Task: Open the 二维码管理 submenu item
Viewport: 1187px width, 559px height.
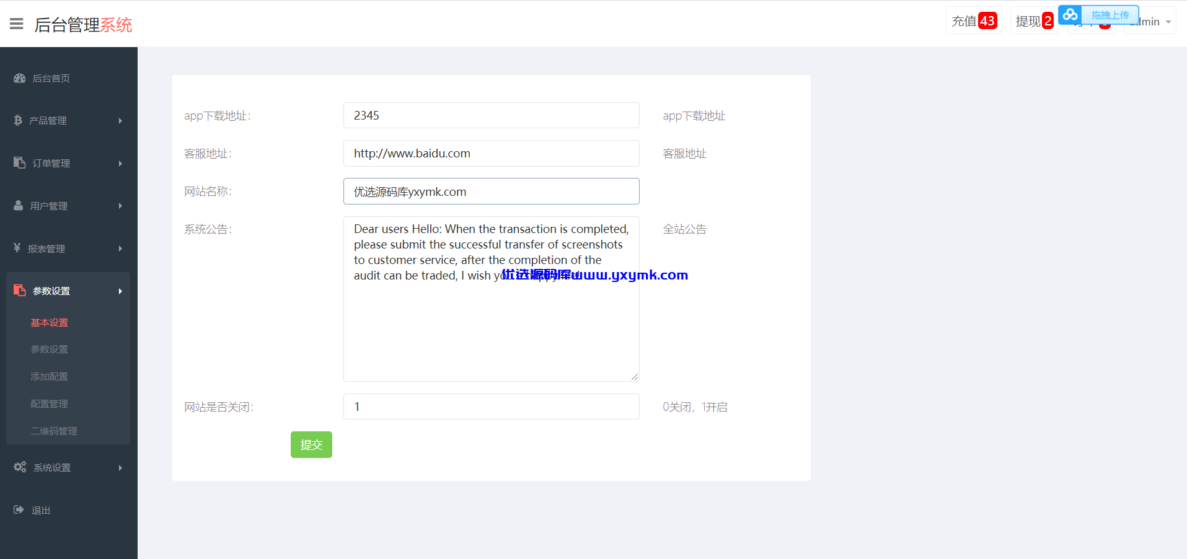Action: pos(54,431)
